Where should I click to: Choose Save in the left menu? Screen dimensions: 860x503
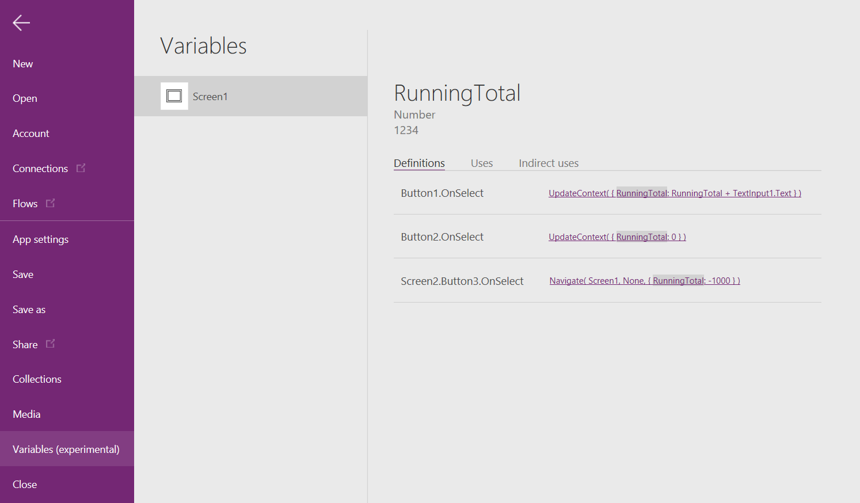(x=23, y=275)
